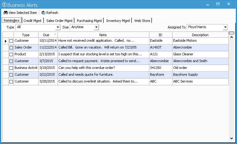Select the Abercrombie and Smith description cell
This screenshot has width=237, height=144.
click(200, 61)
